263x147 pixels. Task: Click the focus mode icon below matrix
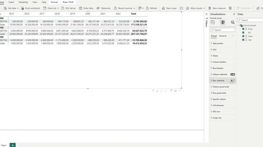[x=175, y=91]
